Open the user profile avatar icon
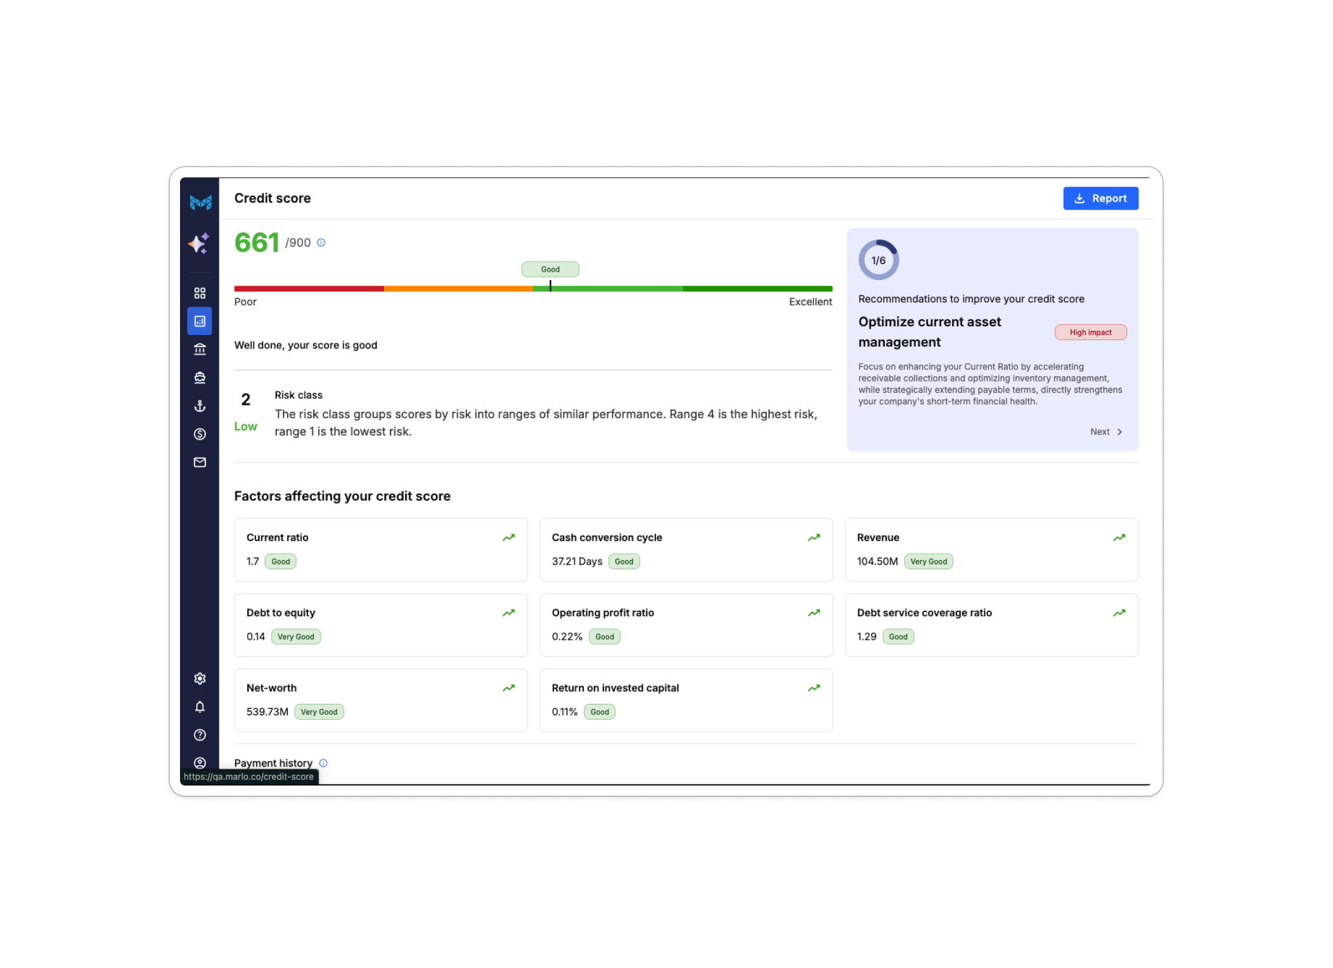This screenshot has height=968, width=1333. tap(200, 763)
